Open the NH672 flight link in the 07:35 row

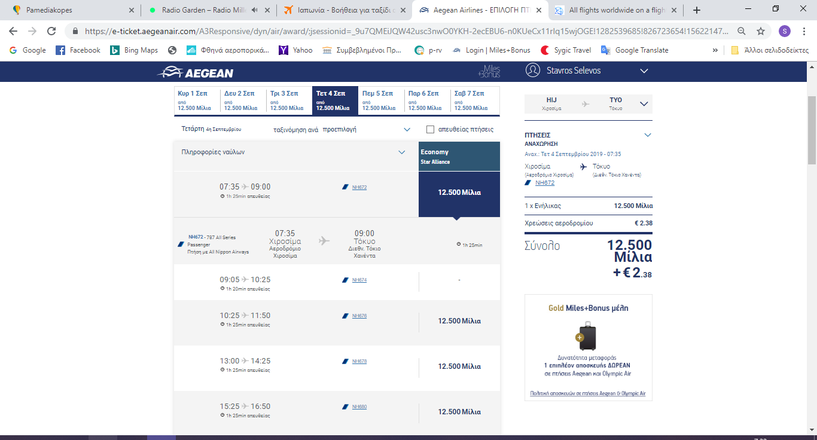[359, 187]
